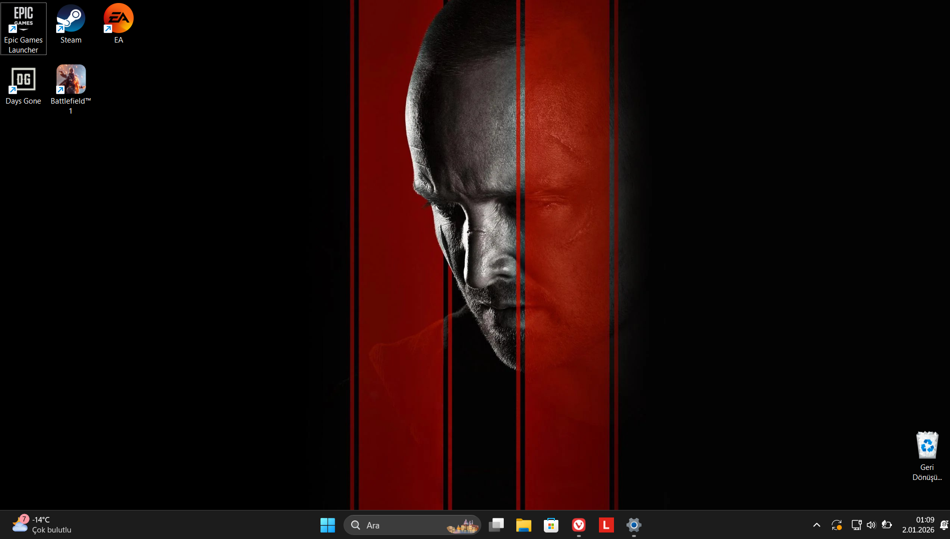Select the Days Gone game shortcut

click(23, 86)
